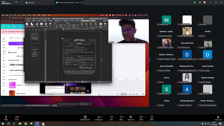Click Canva Pages button at bottom
The width and height of the screenshot is (224, 126).
pyautogui.click(x=124, y=94)
